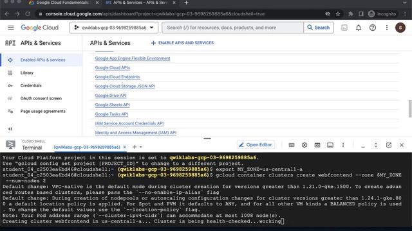This screenshot has width=412, height=231.
Task: Open the user account avatar
Action: tap(400, 28)
